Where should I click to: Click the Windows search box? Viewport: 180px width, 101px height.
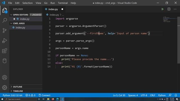21,99
